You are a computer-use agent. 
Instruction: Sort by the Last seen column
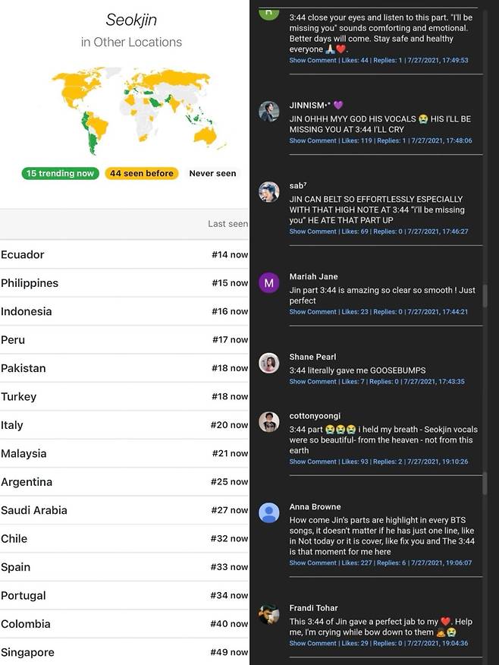point(228,224)
